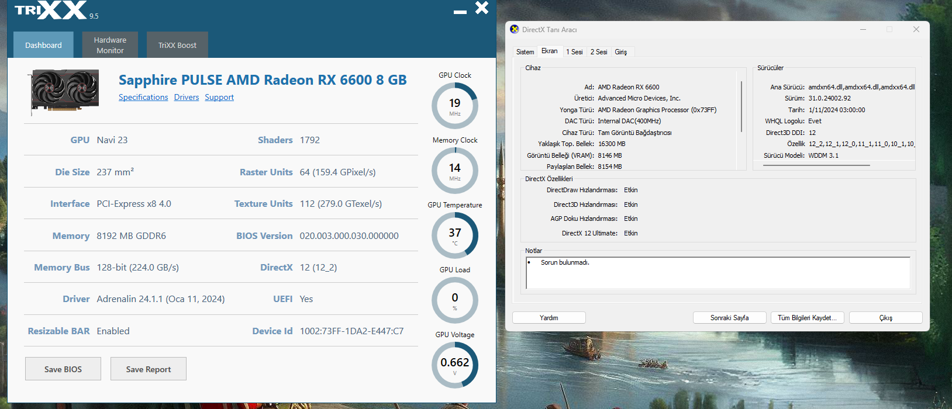Click the GPU value Navi 23
This screenshot has width=952, height=409.
pos(112,140)
